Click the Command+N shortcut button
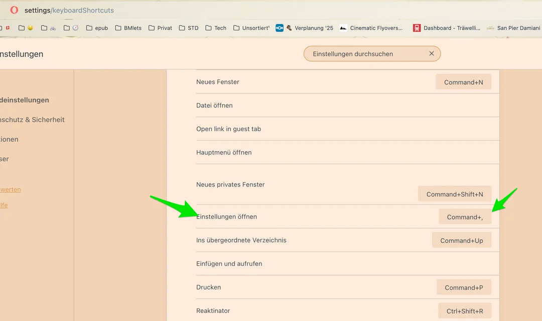 [463, 82]
